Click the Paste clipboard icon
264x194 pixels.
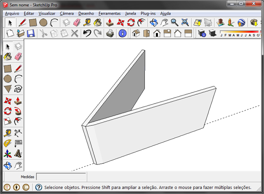pos(64,33)
